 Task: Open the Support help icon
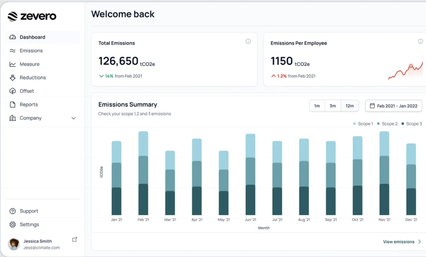13,211
